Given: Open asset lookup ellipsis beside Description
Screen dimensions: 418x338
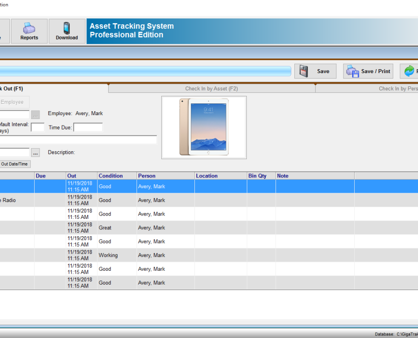Looking at the screenshot, I should (x=36, y=153).
